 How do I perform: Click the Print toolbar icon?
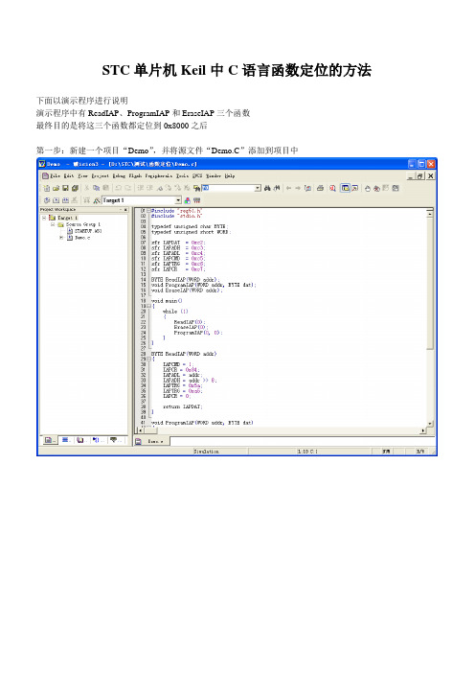(320, 188)
